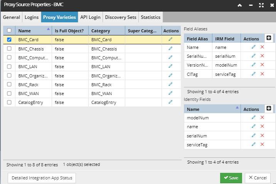This screenshot has width=276, height=184.
Task: Click the modelNum IRM field cell
Action: click(x=226, y=65)
